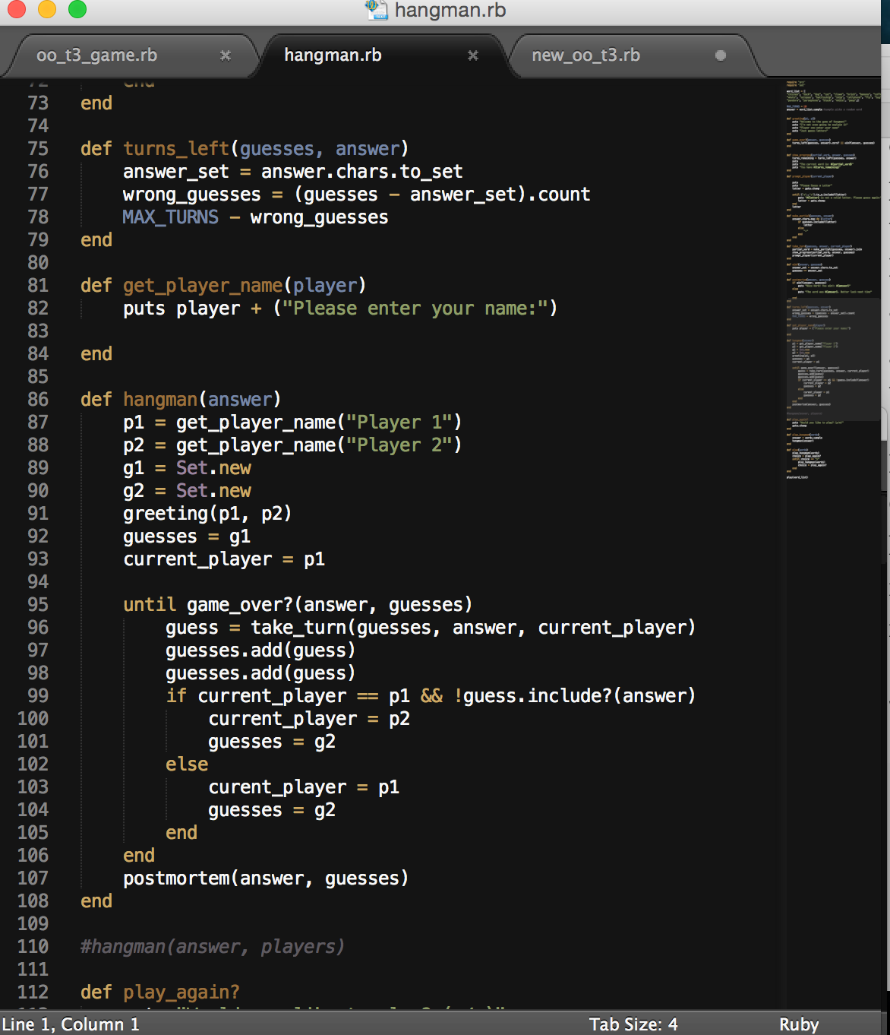Select the hangman.rb tab
This screenshot has height=1035, width=890.
331,55
